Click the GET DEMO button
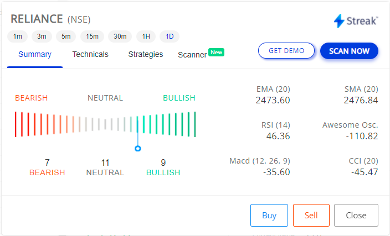 (x=286, y=51)
